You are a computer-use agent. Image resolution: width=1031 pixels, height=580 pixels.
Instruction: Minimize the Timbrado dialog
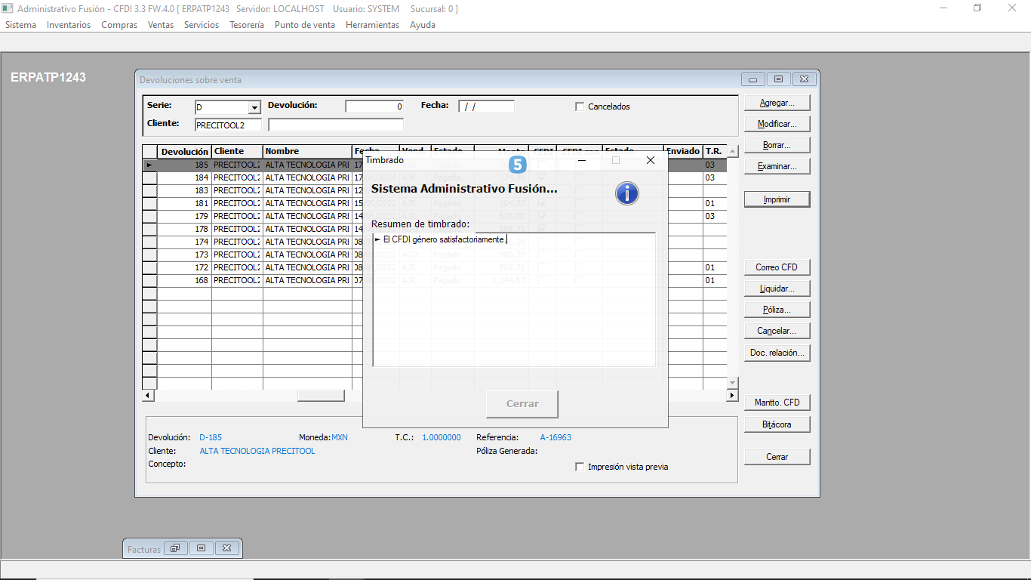[x=582, y=160]
